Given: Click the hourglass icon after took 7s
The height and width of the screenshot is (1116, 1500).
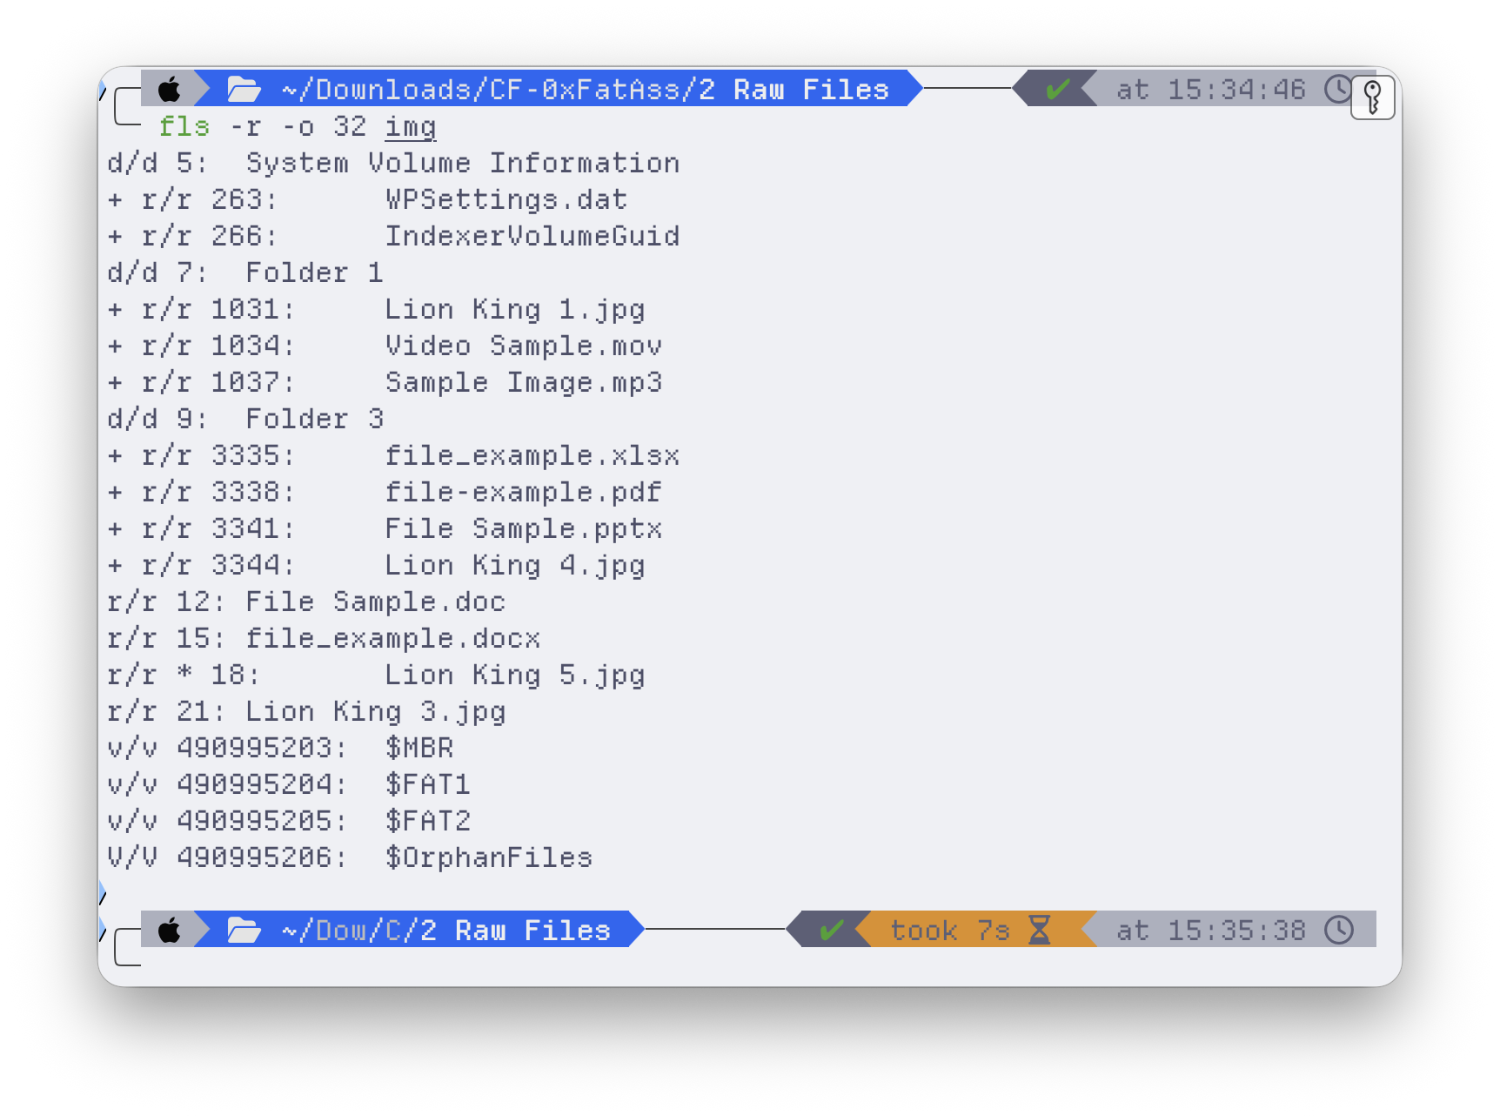Looking at the screenshot, I should click(1039, 930).
